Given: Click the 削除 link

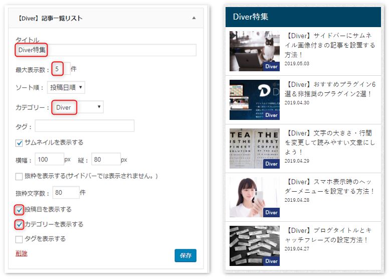Looking at the screenshot, I should point(22,253).
